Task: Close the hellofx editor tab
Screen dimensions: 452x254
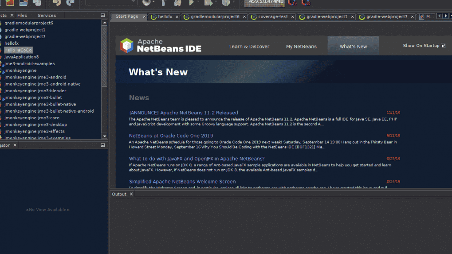Action: click(x=177, y=17)
